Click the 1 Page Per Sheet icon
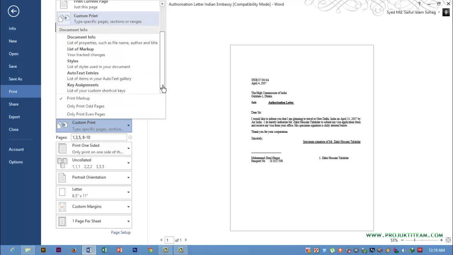This screenshot has width=453, height=255. pyautogui.click(x=62, y=221)
